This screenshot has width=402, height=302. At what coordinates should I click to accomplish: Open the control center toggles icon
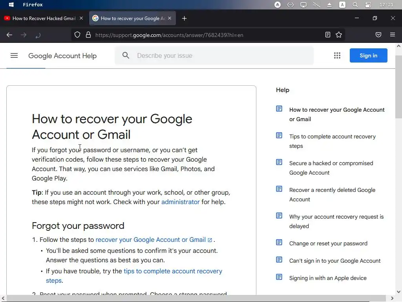click(368, 5)
